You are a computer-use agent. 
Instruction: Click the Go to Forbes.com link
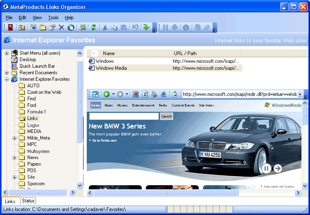[x=104, y=140]
